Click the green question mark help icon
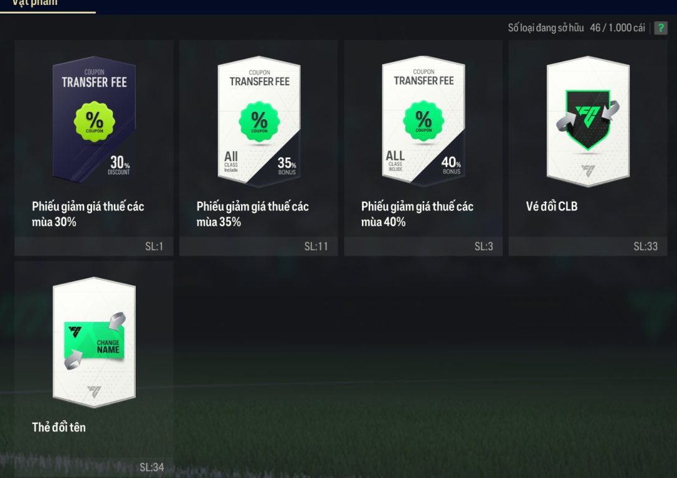Screen dimensions: 677x478 click(661, 28)
